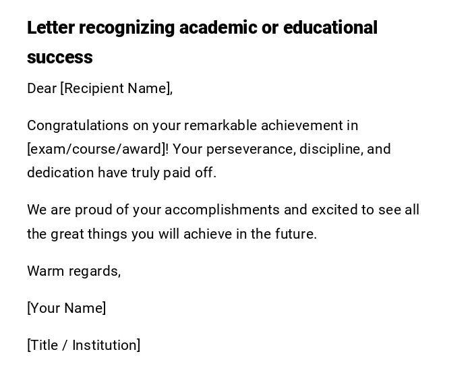The width and height of the screenshot is (472, 387).
Task: Place cursor on "educational" in the heading
Action: 330,28
